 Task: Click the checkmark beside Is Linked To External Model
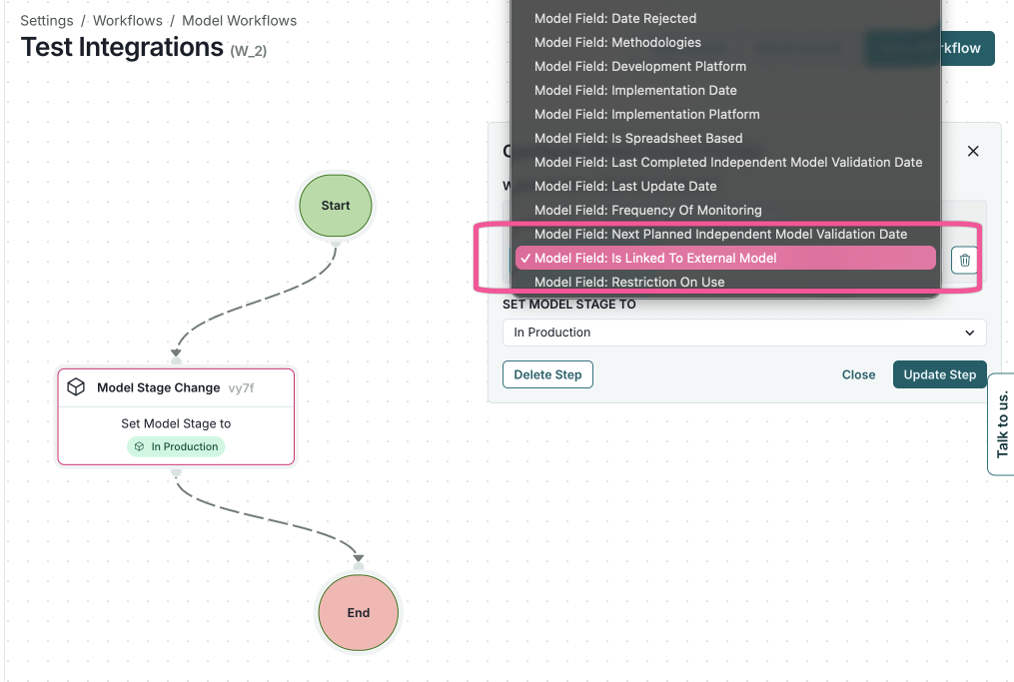pos(526,258)
